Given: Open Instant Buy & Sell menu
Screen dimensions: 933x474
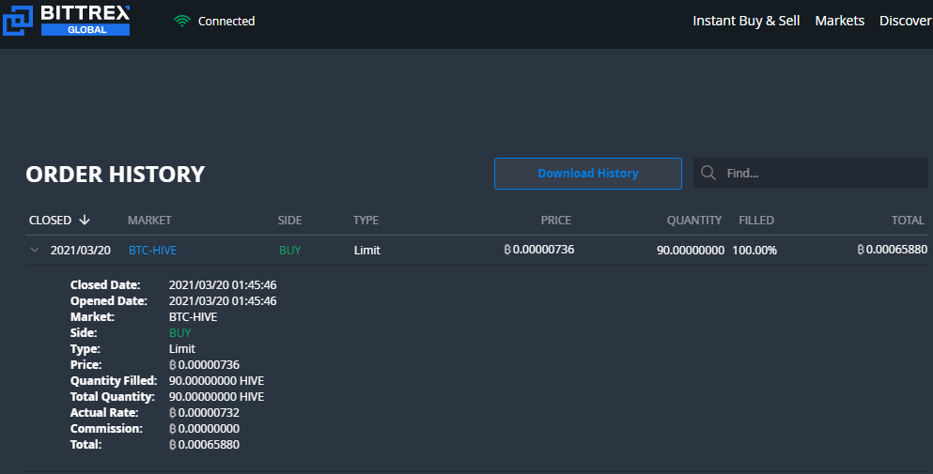Looking at the screenshot, I should click(x=746, y=21).
